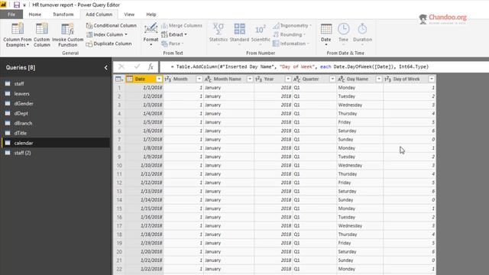Click the Quarter column data type icon
489x275 pixels.
(297, 79)
